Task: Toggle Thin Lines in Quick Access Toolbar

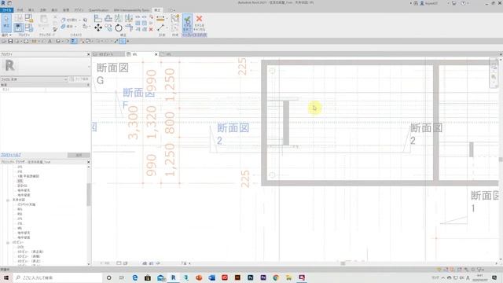Action: [x=73, y=41]
